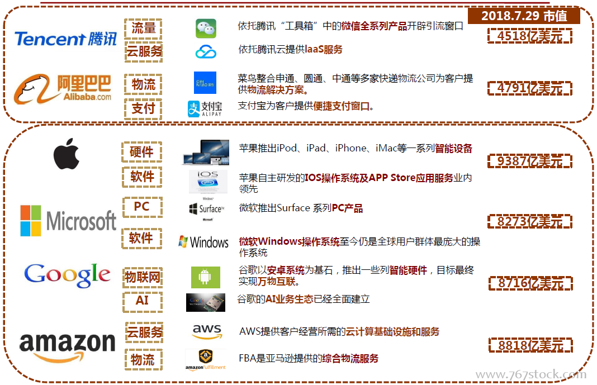This screenshot has width=597, height=385.
Task: Click the 支付 label box for Alibaba
Action: (x=143, y=108)
